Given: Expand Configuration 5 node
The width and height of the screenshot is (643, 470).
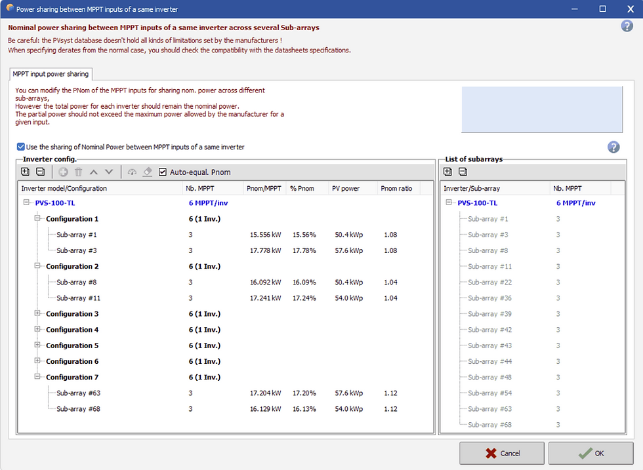Looking at the screenshot, I should click(37, 345).
